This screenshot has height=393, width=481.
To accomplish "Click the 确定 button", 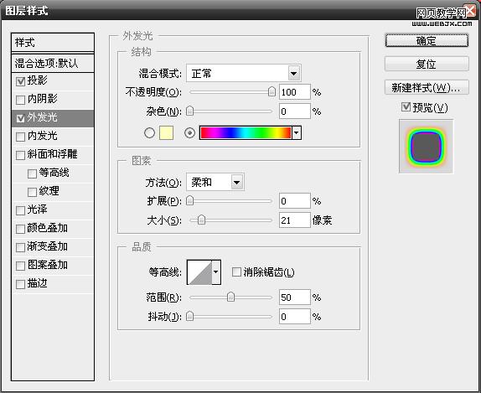I will click(x=427, y=40).
